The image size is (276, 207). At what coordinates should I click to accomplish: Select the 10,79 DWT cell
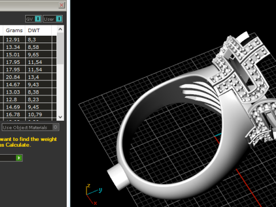tap(39, 114)
